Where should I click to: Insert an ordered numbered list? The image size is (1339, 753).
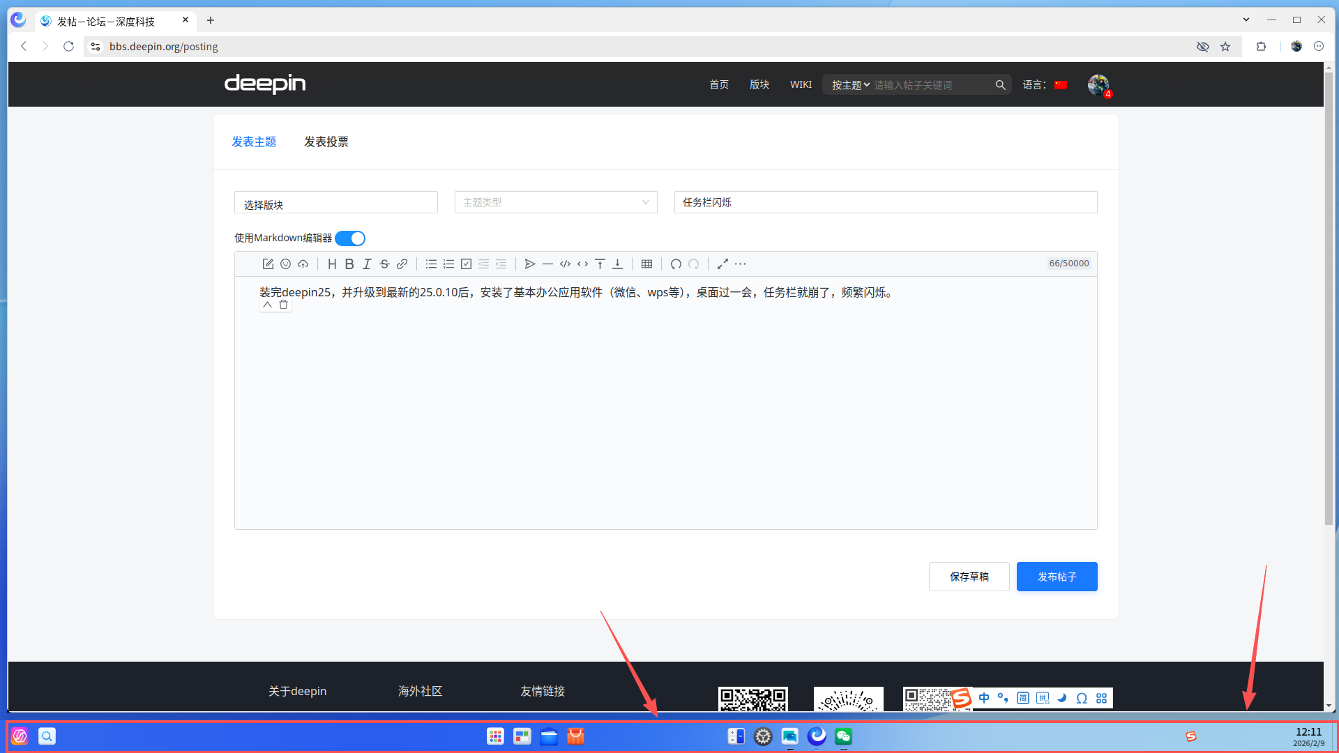(x=448, y=264)
